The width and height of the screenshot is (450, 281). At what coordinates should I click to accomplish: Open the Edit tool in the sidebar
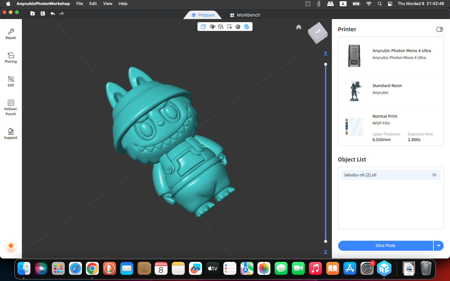pos(11,81)
